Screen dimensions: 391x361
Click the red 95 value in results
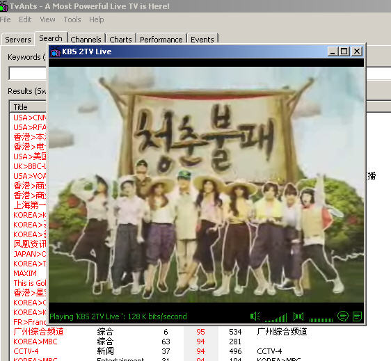click(200, 332)
